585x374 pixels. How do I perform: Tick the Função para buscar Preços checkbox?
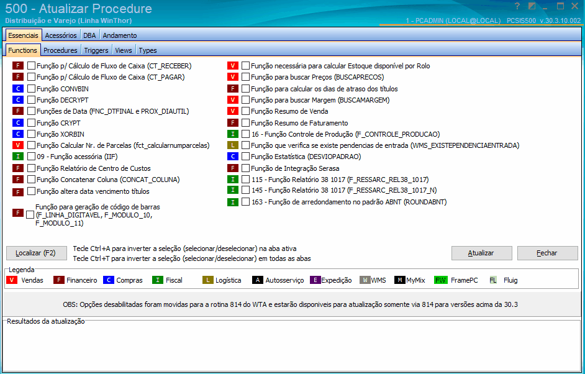(x=245, y=77)
